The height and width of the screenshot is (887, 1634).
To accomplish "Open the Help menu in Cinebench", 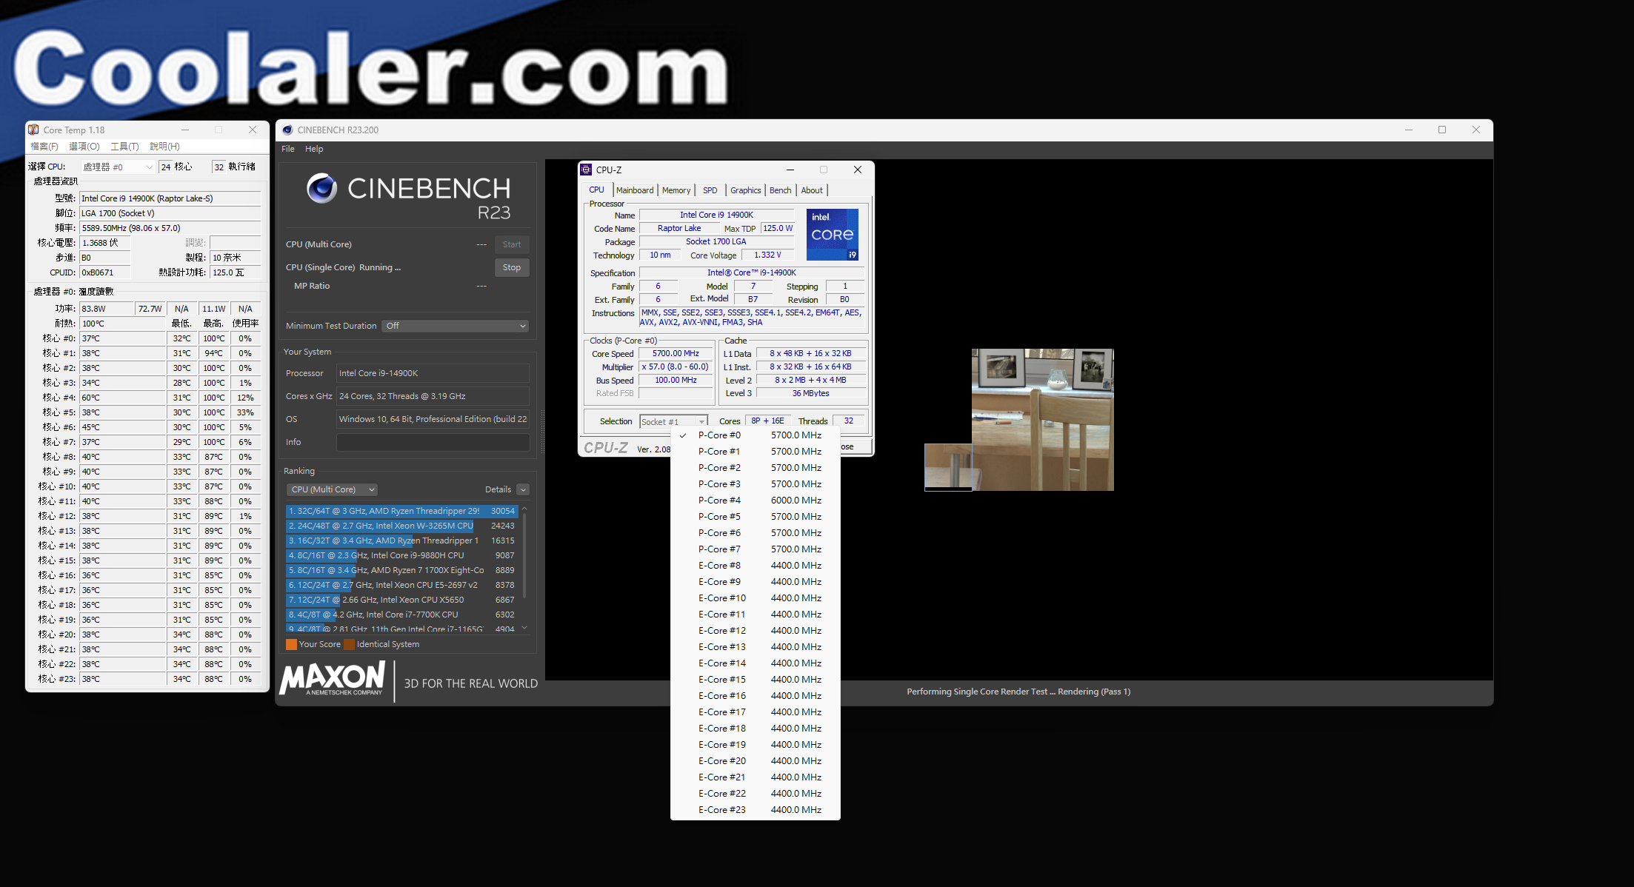I will pyautogui.click(x=314, y=149).
